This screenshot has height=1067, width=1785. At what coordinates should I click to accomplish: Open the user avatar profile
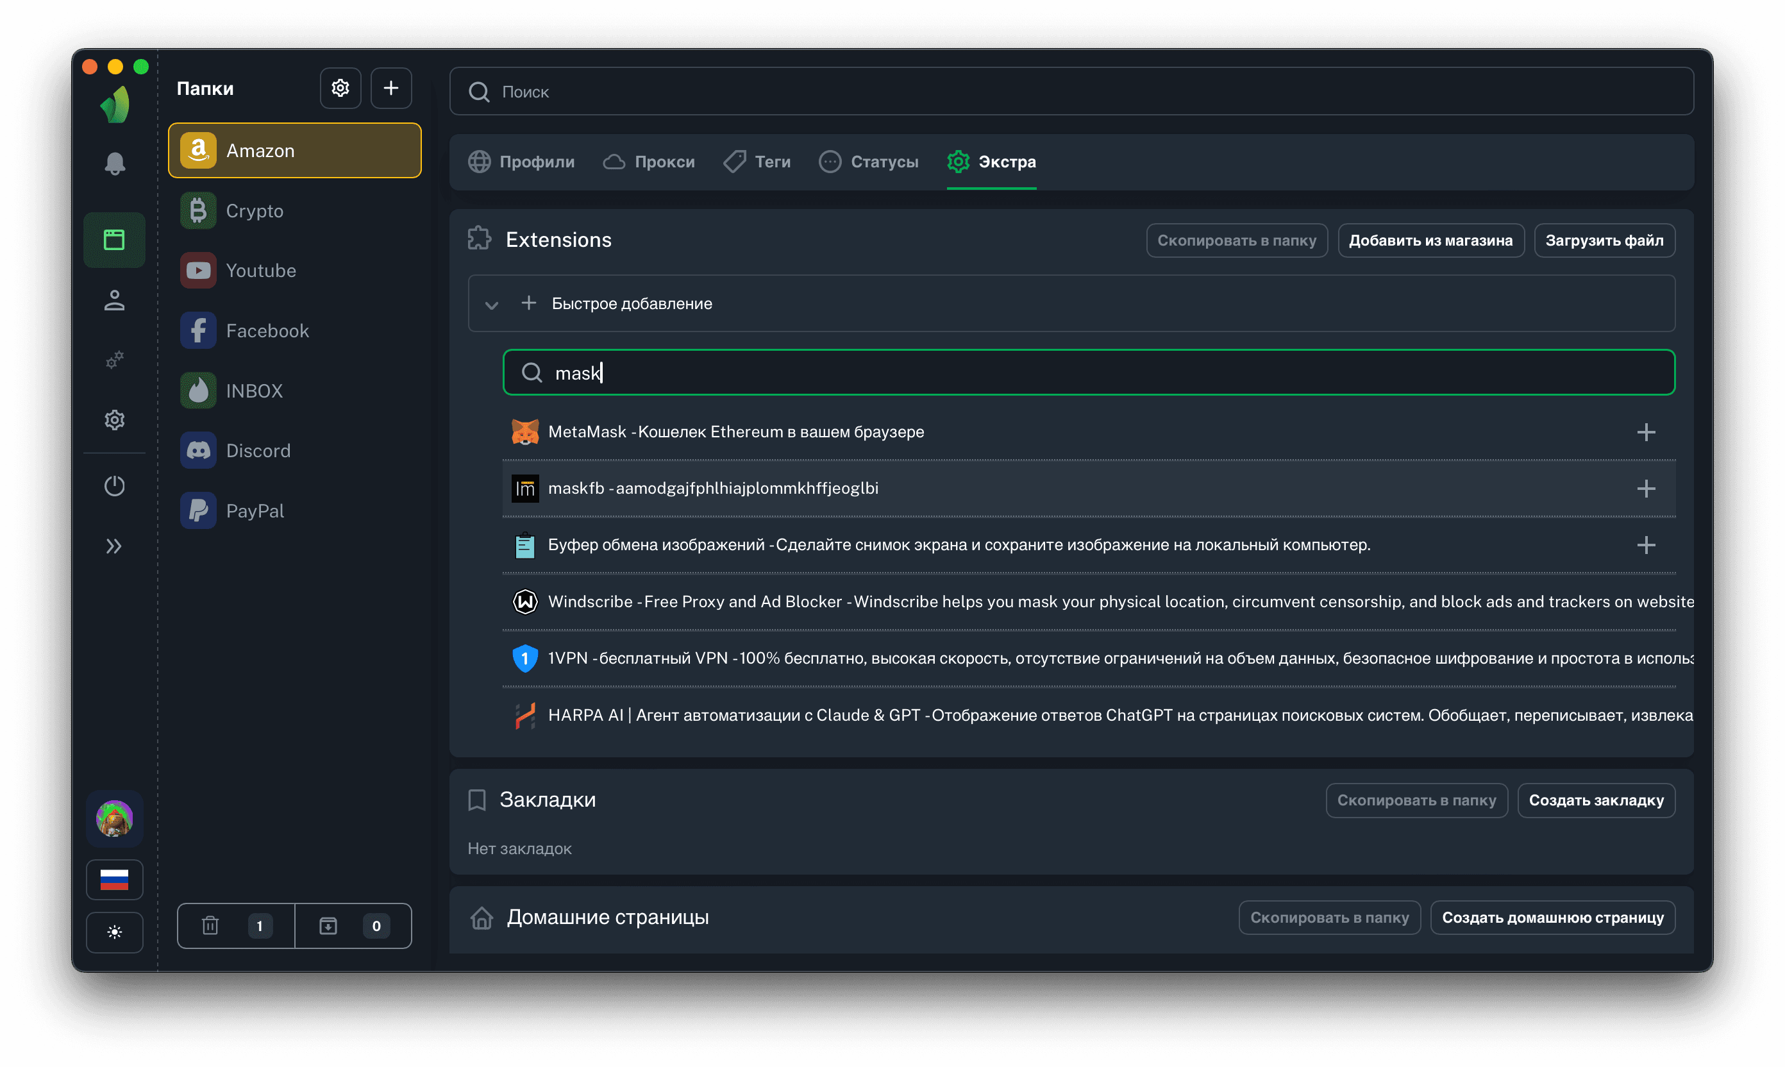coord(114,818)
